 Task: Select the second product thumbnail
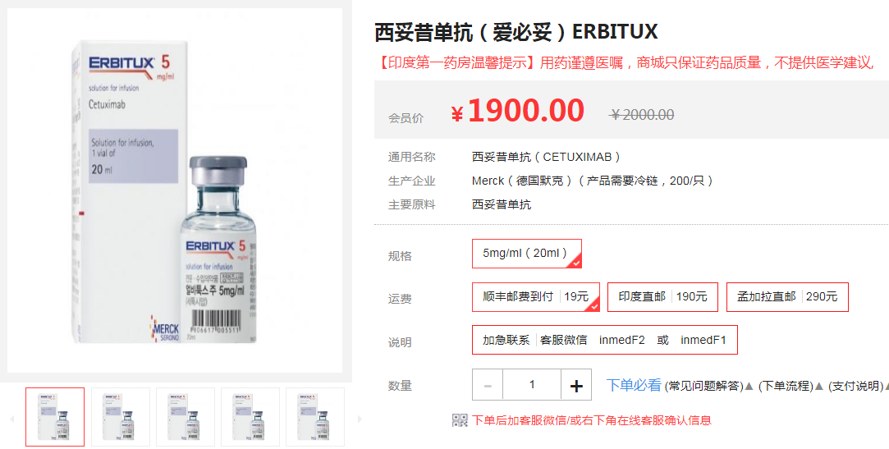[x=120, y=417]
